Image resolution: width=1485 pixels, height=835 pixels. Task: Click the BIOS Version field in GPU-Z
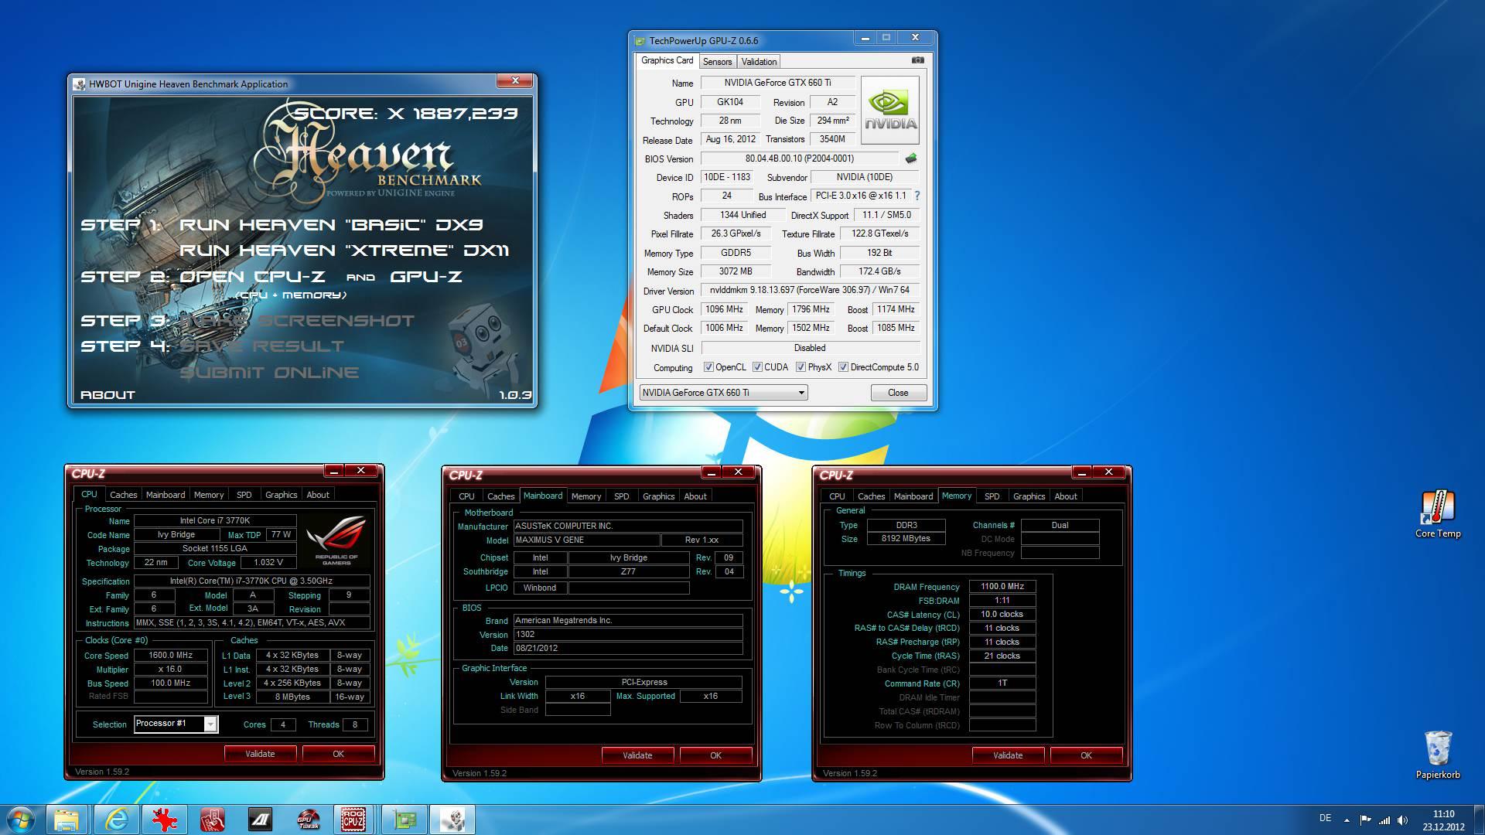[800, 158]
